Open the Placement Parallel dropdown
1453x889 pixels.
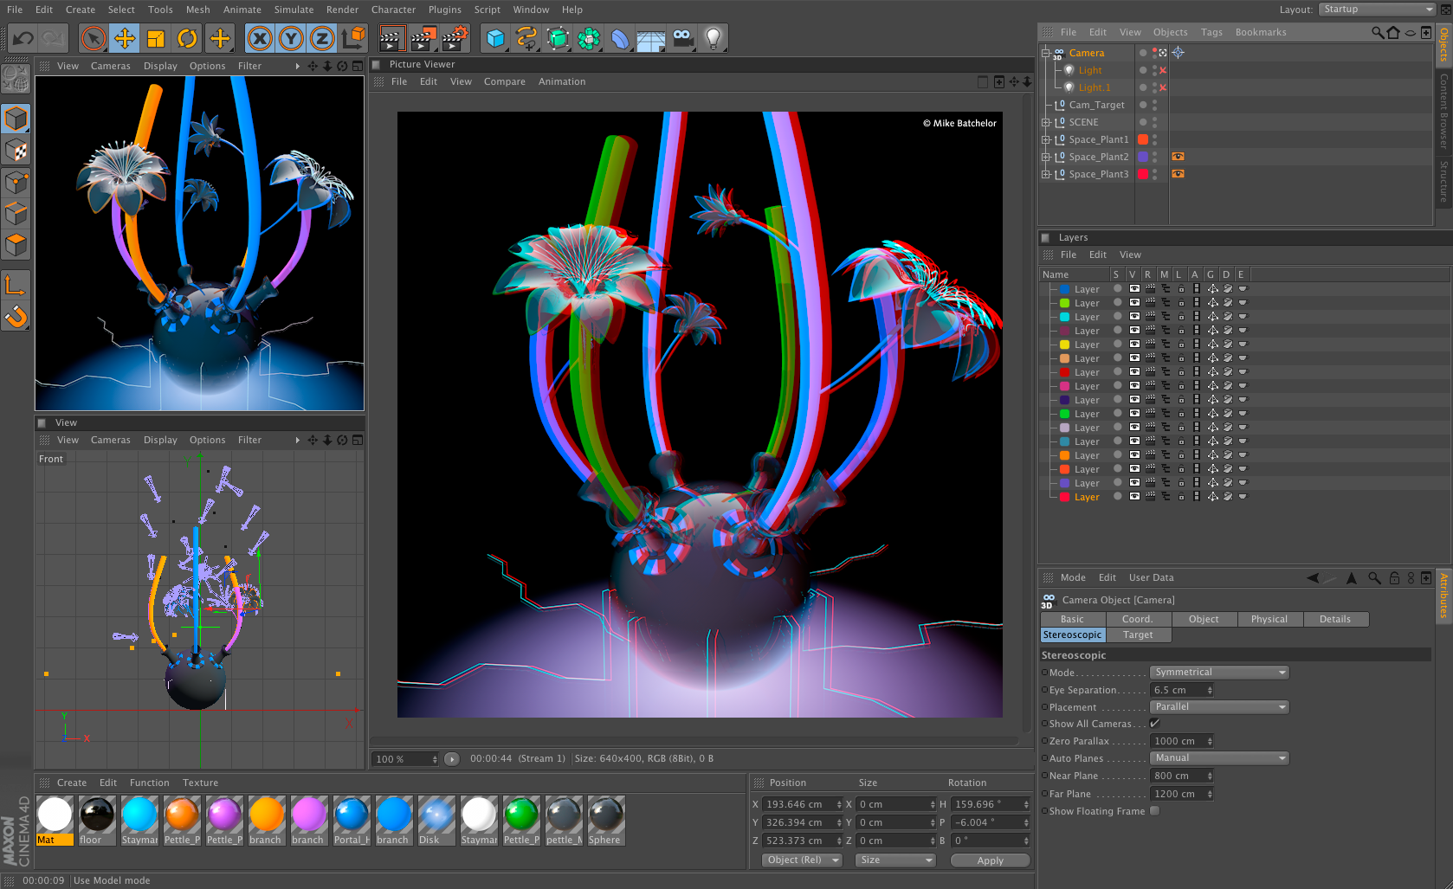1219,707
